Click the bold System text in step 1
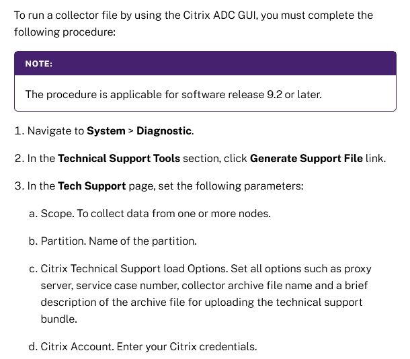The width and height of the screenshot is (410, 359). pos(106,131)
